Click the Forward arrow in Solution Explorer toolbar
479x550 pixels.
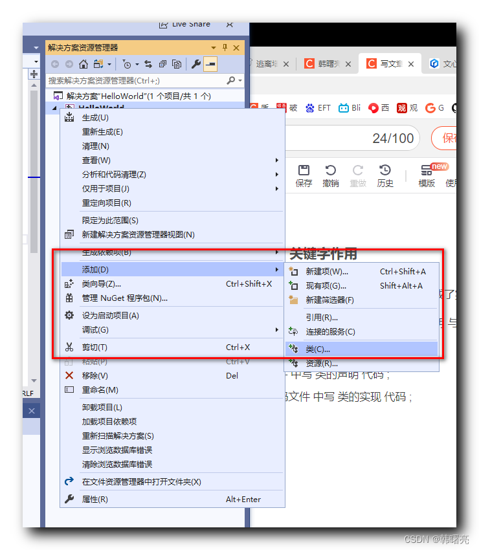tap(69, 64)
